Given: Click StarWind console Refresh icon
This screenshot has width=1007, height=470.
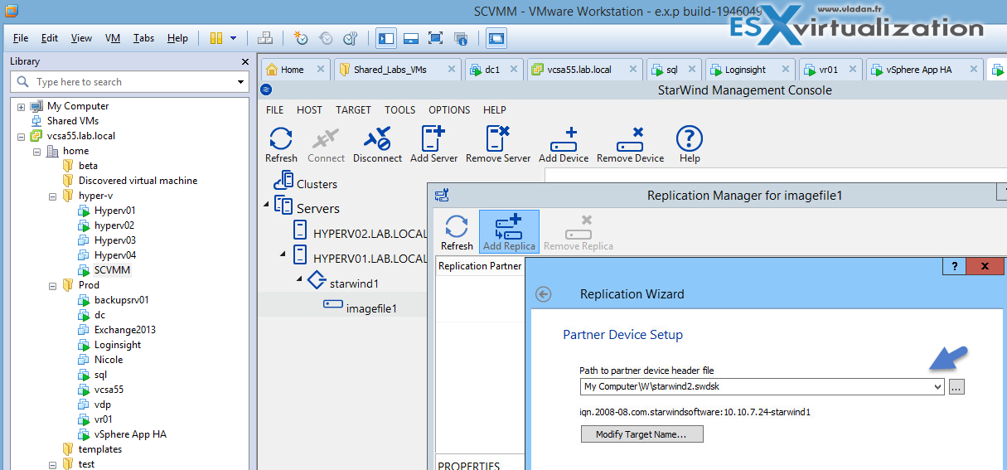Looking at the screenshot, I should click(281, 144).
